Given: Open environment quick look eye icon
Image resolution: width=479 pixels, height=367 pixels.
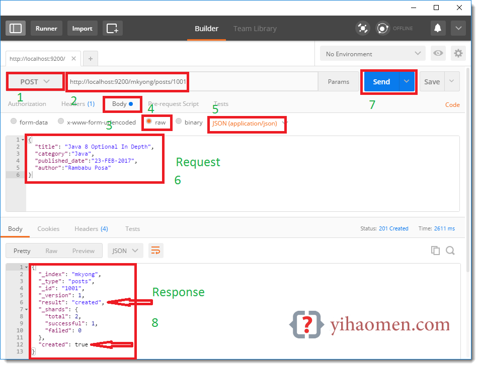Looking at the screenshot, I should pyautogui.click(x=438, y=53).
